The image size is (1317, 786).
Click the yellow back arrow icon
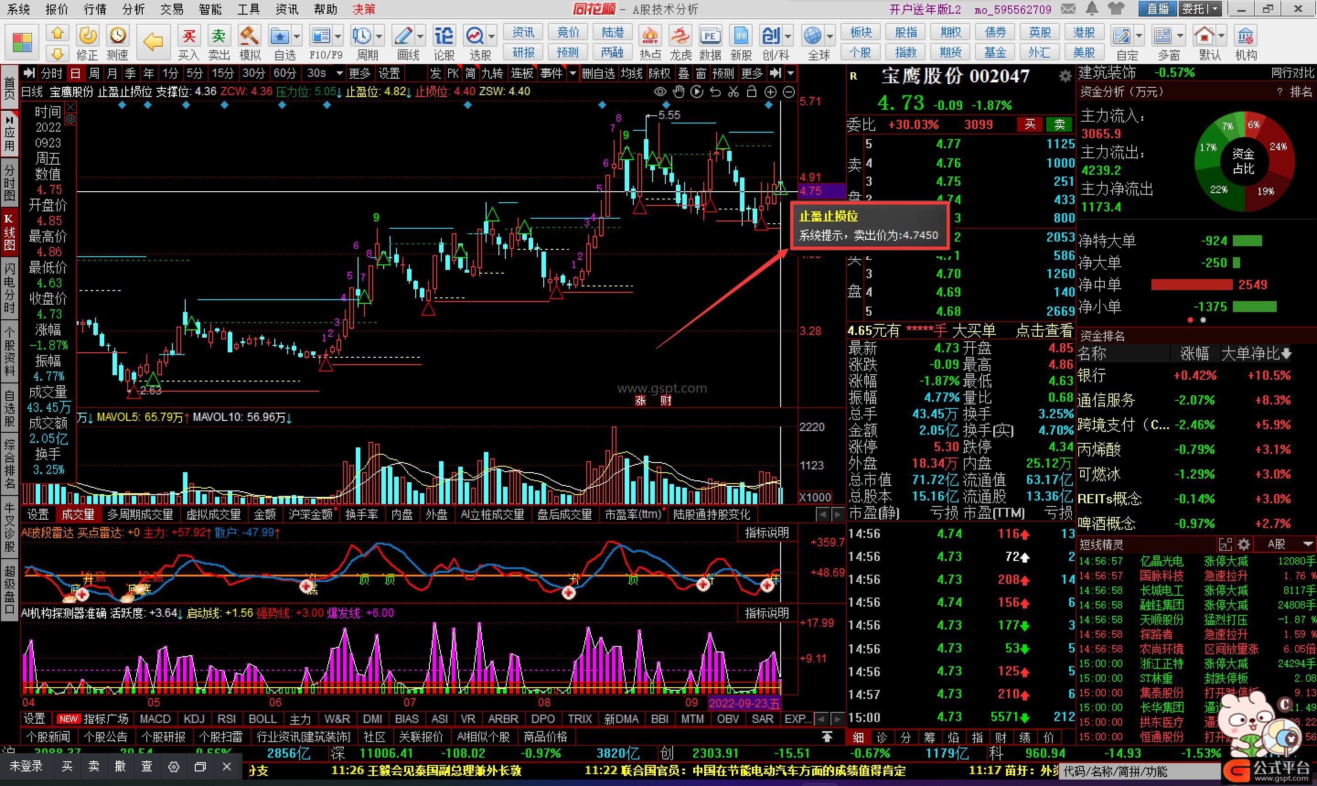pyautogui.click(x=153, y=41)
